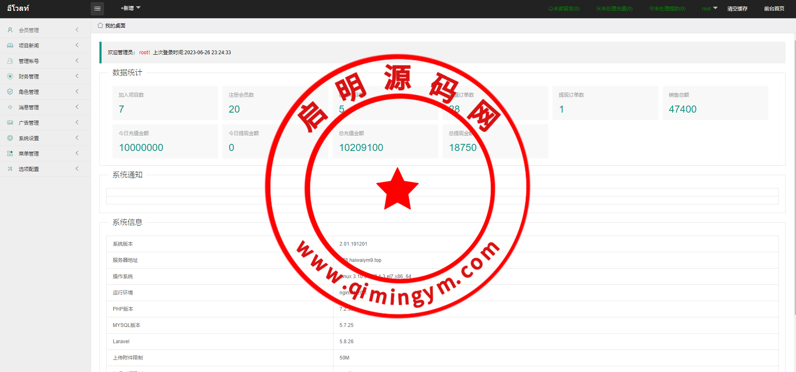Viewport: 796px width, 372px height.
Task: Click the 菜单管理 grid icon
Action: pyautogui.click(x=10, y=153)
